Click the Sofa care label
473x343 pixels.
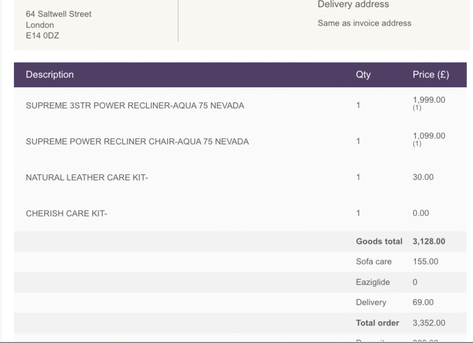pyautogui.click(x=374, y=262)
